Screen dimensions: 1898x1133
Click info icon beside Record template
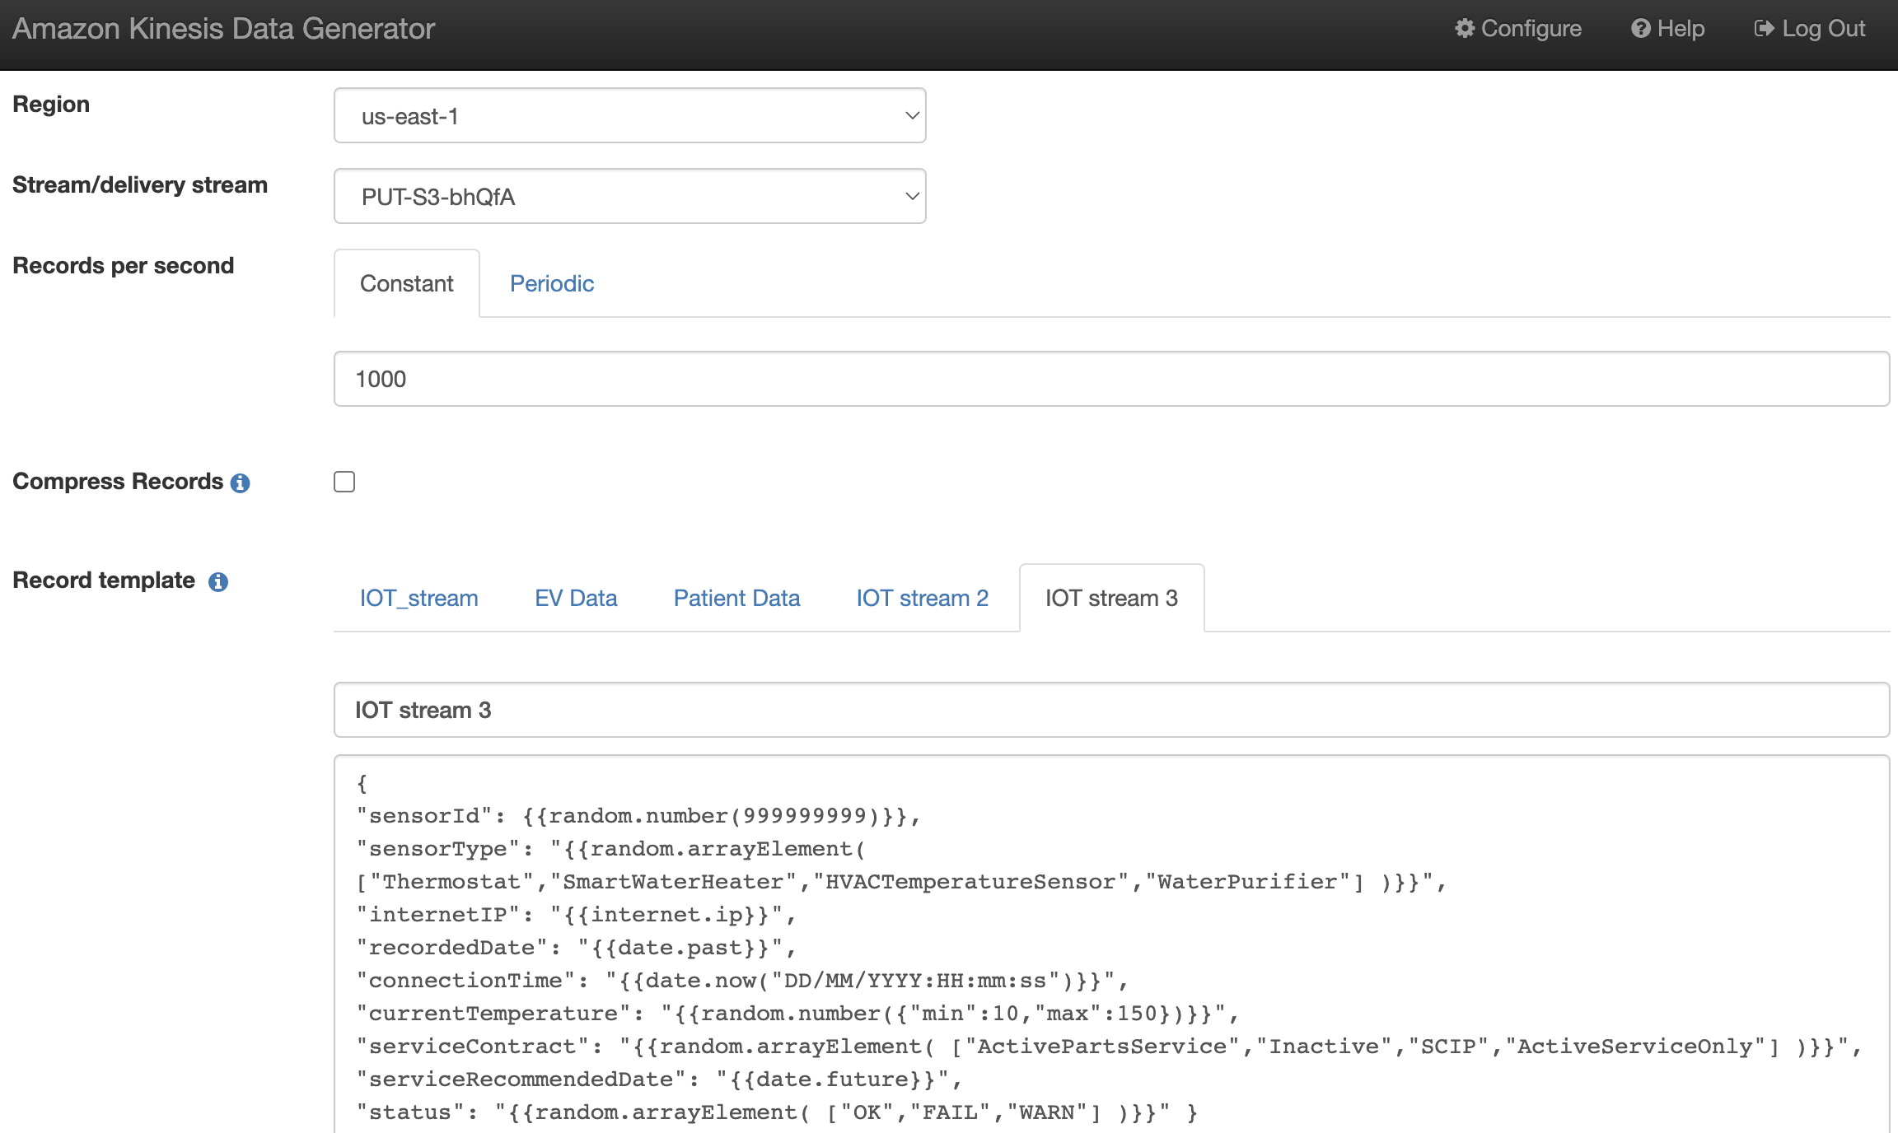click(x=218, y=582)
